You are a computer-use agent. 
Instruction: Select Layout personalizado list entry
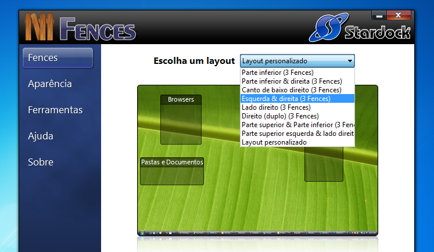pos(297,142)
